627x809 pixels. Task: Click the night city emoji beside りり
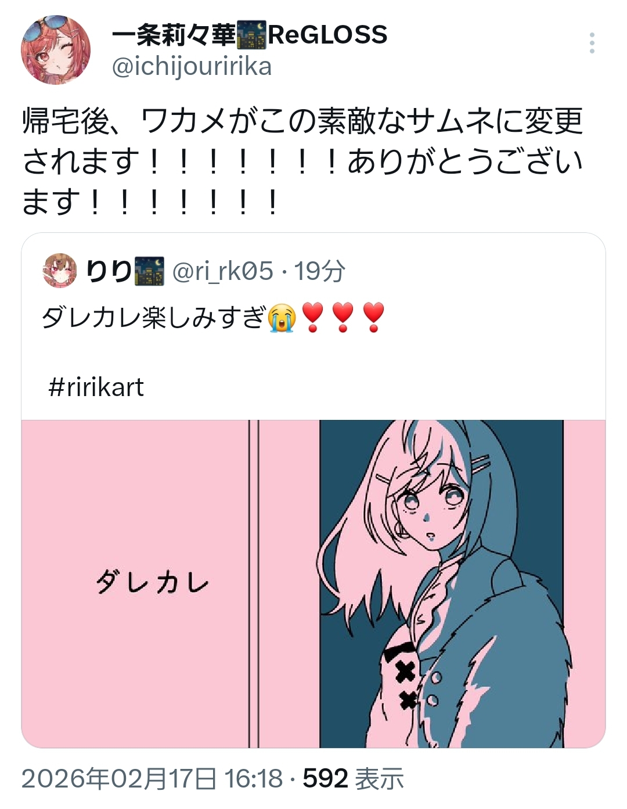click(x=149, y=271)
